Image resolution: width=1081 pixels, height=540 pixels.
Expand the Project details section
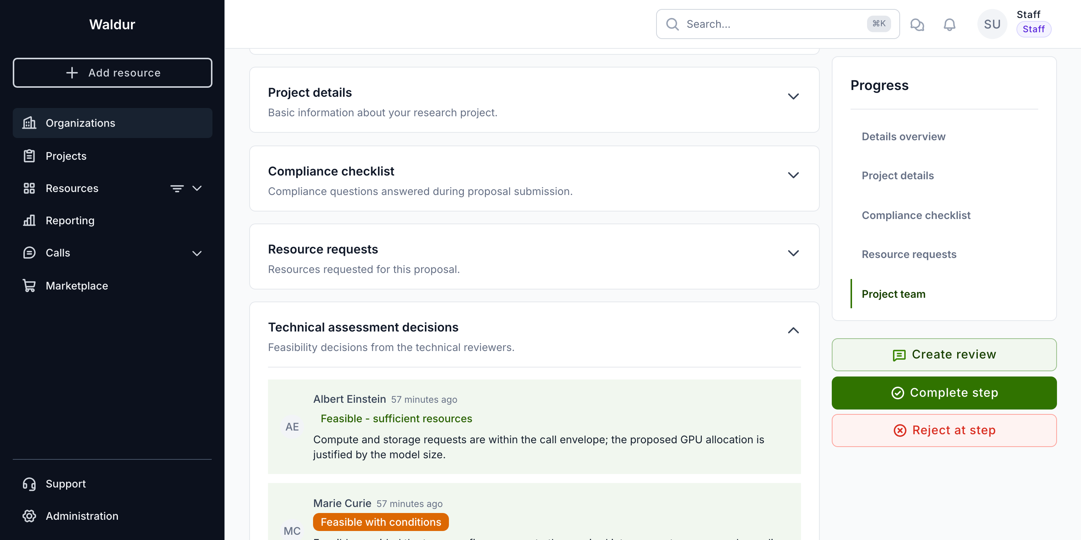(793, 96)
